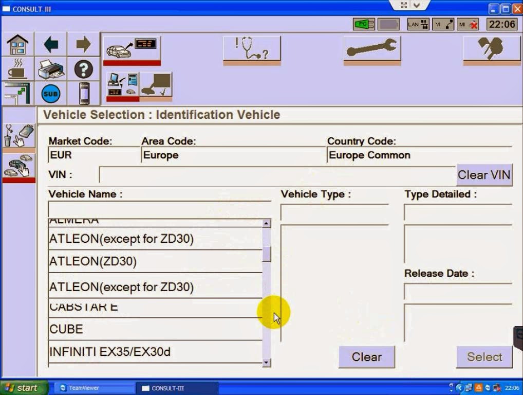Click the PC battery status indicator
523x395 pixels.
pos(364,24)
